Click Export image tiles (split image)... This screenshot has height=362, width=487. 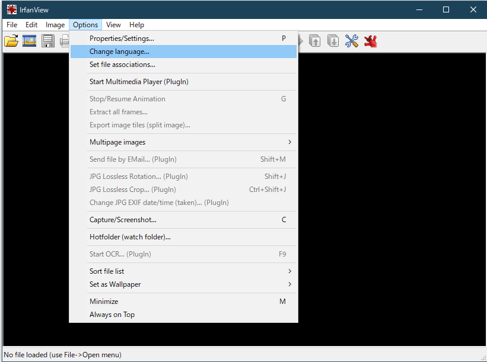click(x=183, y=125)
